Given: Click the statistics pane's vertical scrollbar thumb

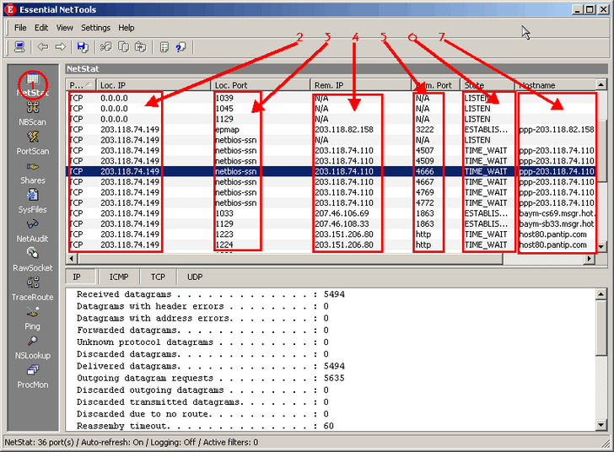Looking at the screenshot, I should pos(601,328).
